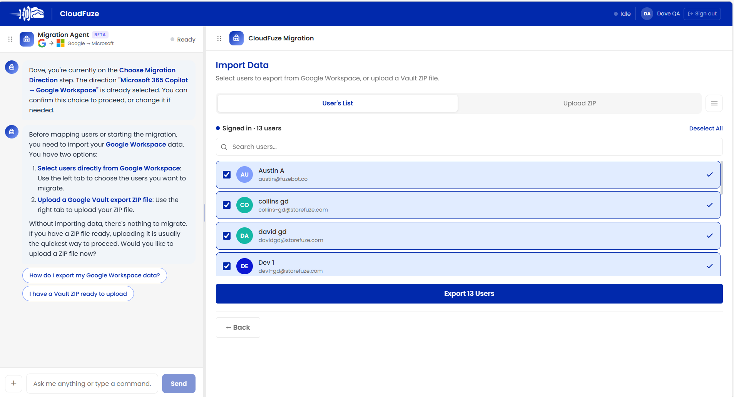Click the CloudFuze Migration panel icon
734x397 pixels.
pos(236,38)
